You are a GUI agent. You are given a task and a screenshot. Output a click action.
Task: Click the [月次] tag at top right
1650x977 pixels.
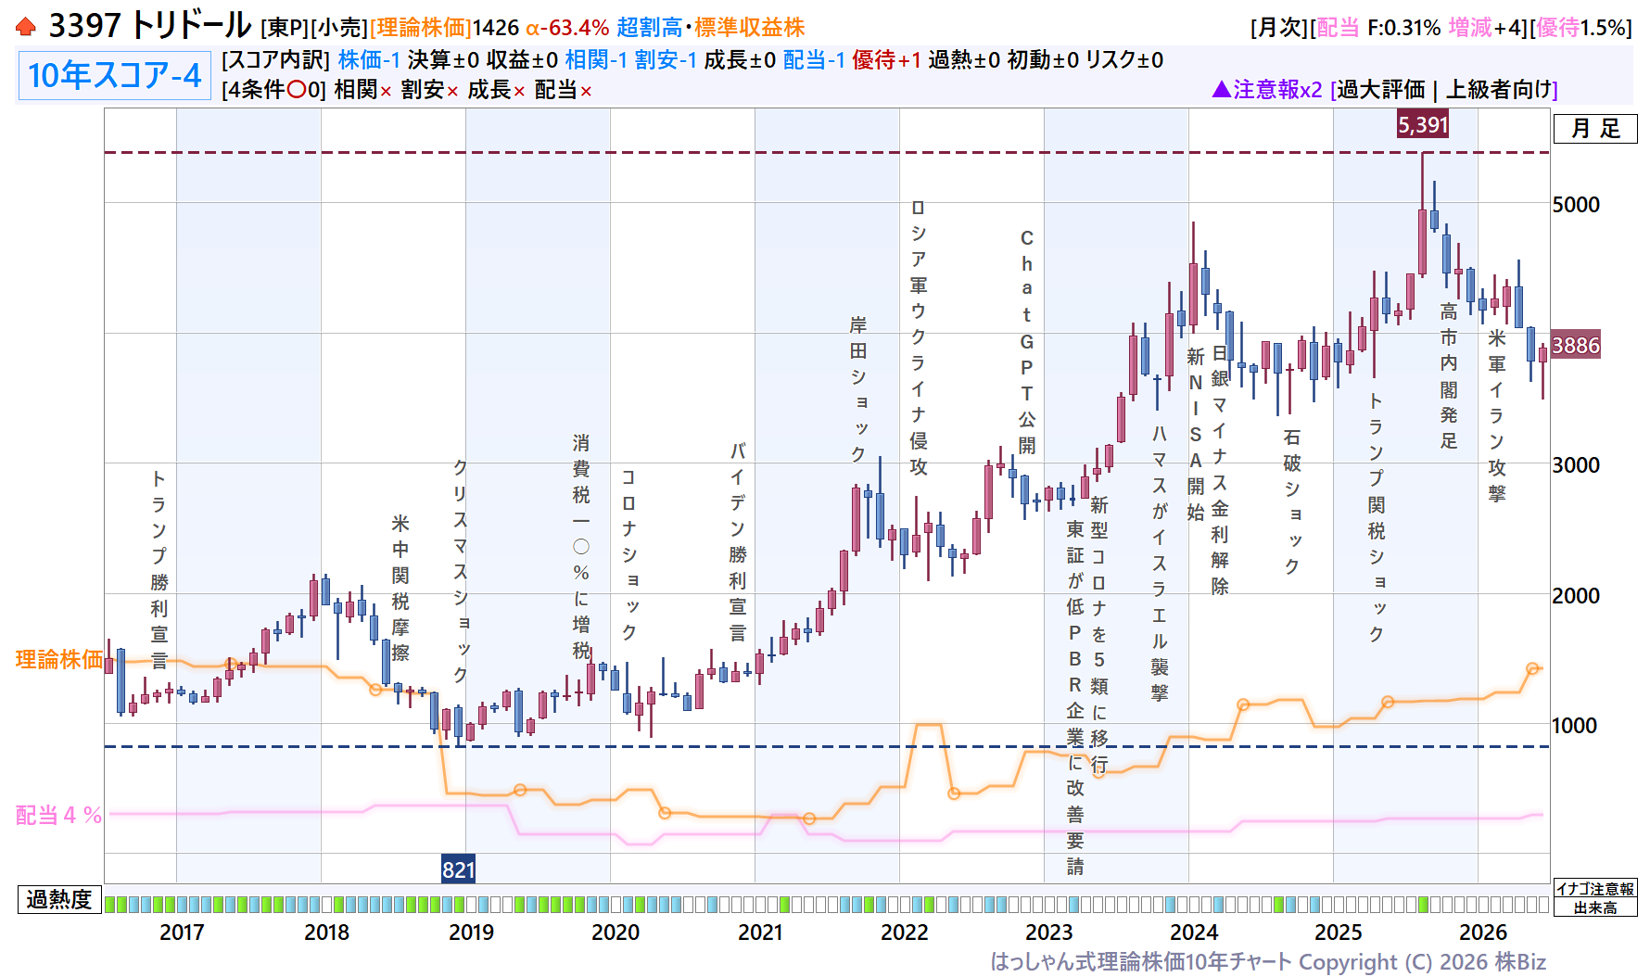click(1279, 28)
